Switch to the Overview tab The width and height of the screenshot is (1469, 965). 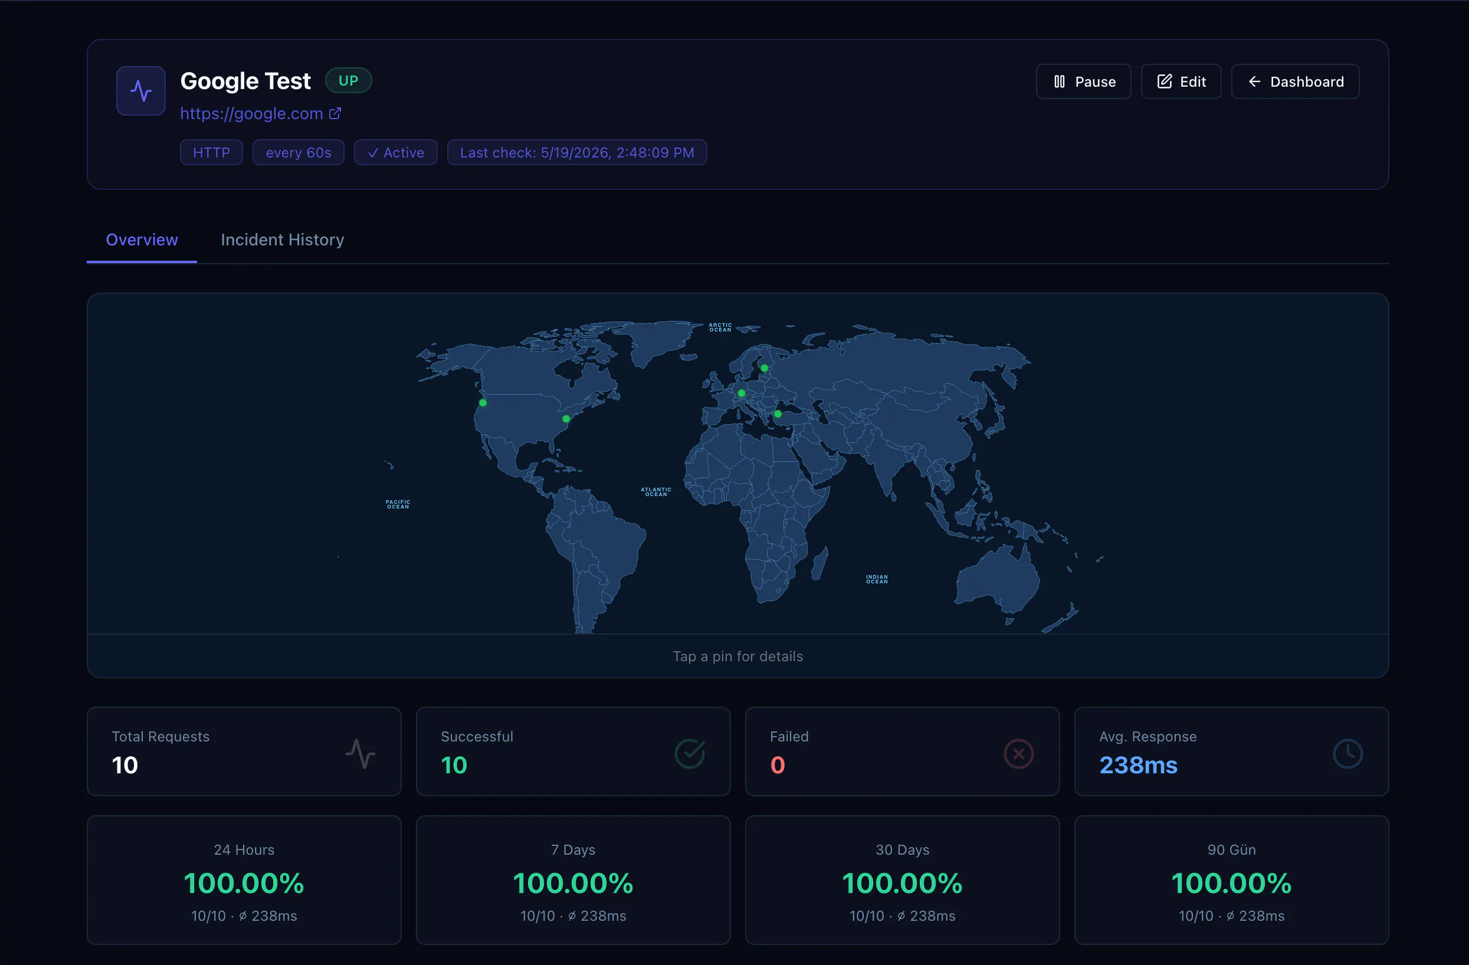click(x=142, y=239)
